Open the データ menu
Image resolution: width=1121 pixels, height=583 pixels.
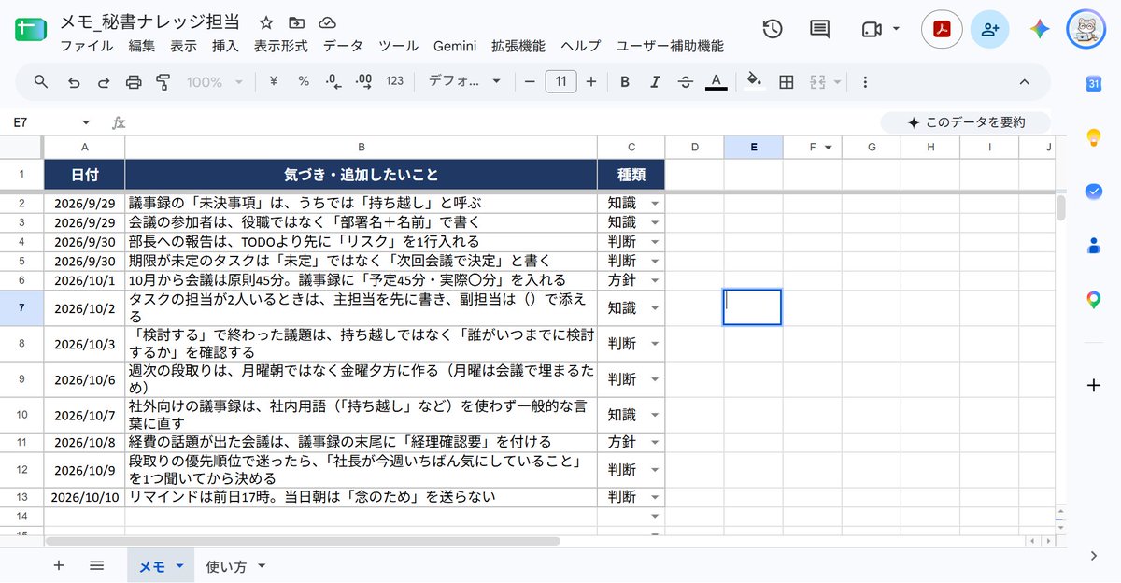[x=343, y=46]
